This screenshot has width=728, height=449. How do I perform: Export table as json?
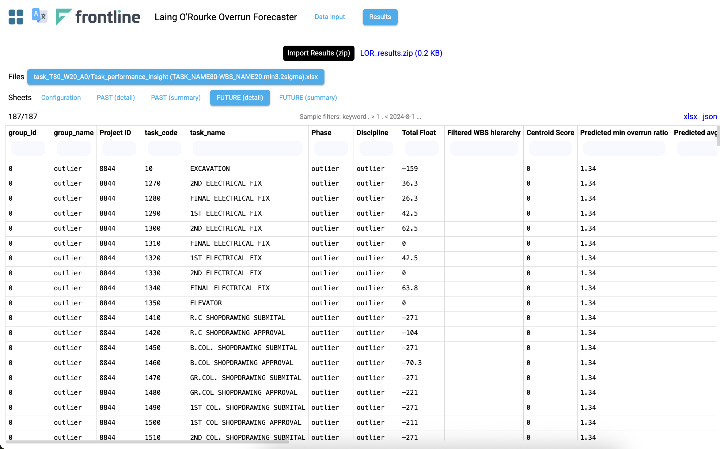pyautogui.click(x=710, y=116)
